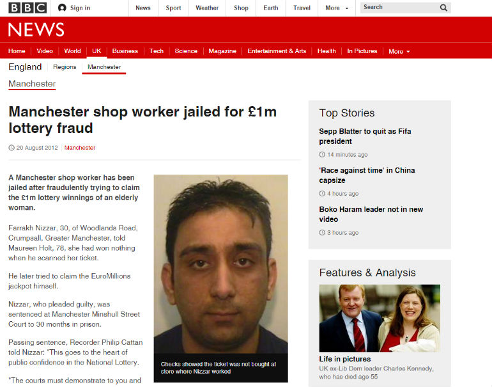This screenshot has height=387, width=492.
Task: Click clock icon next to 20 August 2012
Action: pos(12,148)
